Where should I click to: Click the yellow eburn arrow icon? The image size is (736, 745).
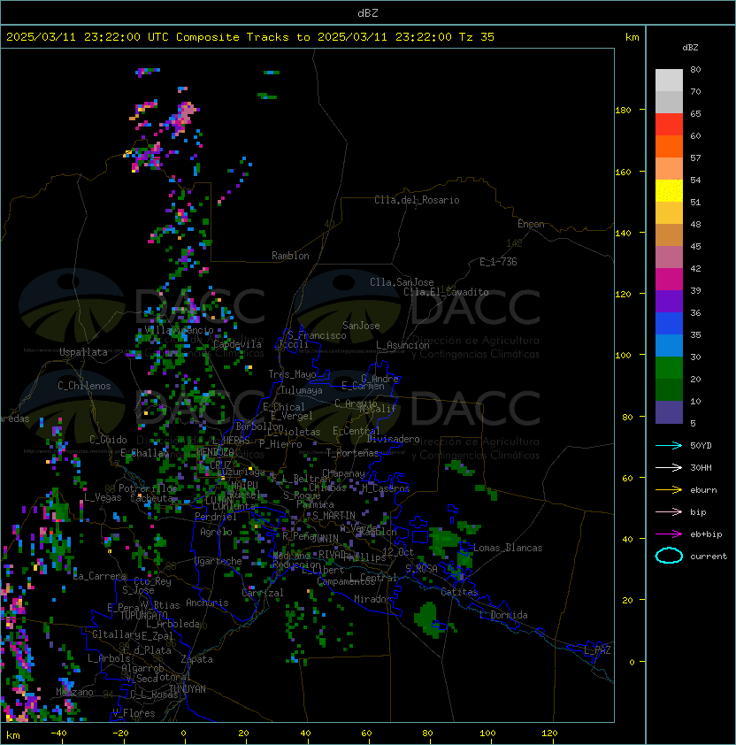(669, 490)
